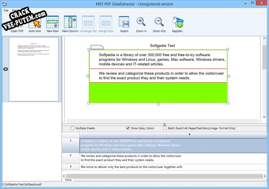Viewport: 269px width, 189px height.
Task: Click the first grid row with Softpedia text
Action: pos(158,59)
